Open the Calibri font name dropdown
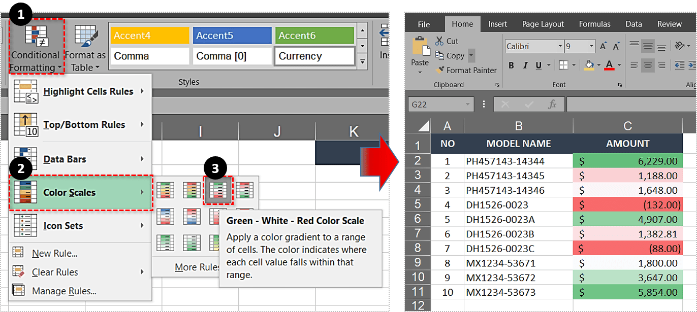Viewport: 697px width, 312px height. tap(560, 46)
